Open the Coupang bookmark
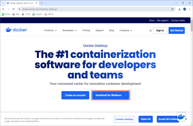Screen dimensions: 193x126 point(16,14)
